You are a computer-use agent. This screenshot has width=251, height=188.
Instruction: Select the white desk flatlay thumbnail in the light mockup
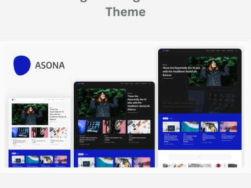pos(58,132)
